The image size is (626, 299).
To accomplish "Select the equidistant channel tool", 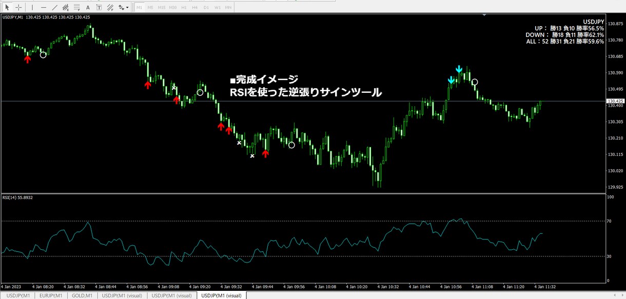I will [x=66, y=8].
